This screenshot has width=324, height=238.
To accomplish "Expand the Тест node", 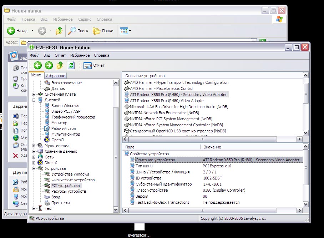I will (x=34, y=208).
